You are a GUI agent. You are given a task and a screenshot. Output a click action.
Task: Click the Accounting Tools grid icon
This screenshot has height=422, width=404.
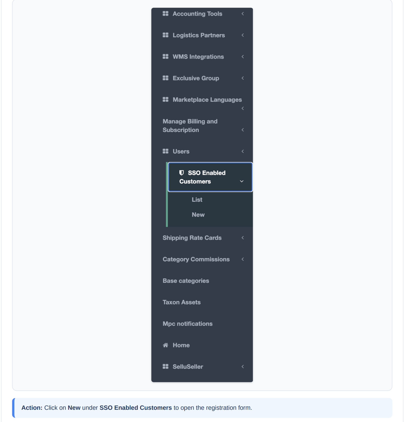point(166,14)
